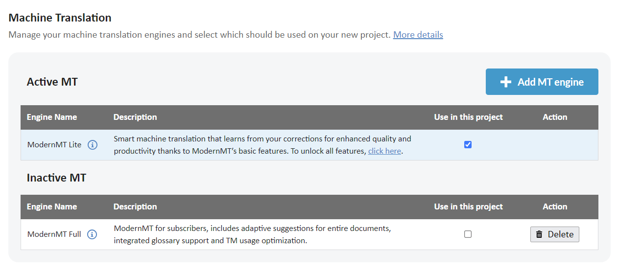The height and width of the screenshot is (275, 618).
Task: Click the Active MT section heading
Action: coord(52,82)
